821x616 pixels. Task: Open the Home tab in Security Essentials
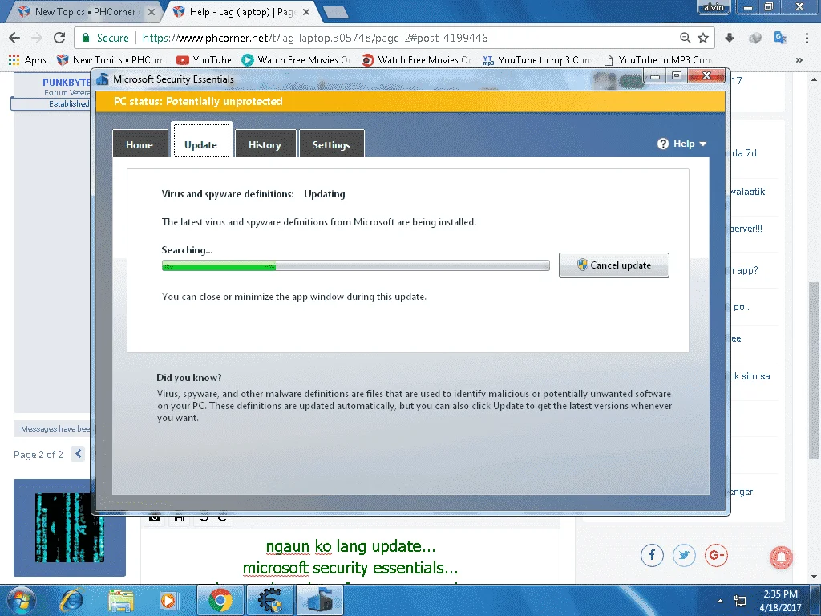pyautogui.click(x=140, y=144)
